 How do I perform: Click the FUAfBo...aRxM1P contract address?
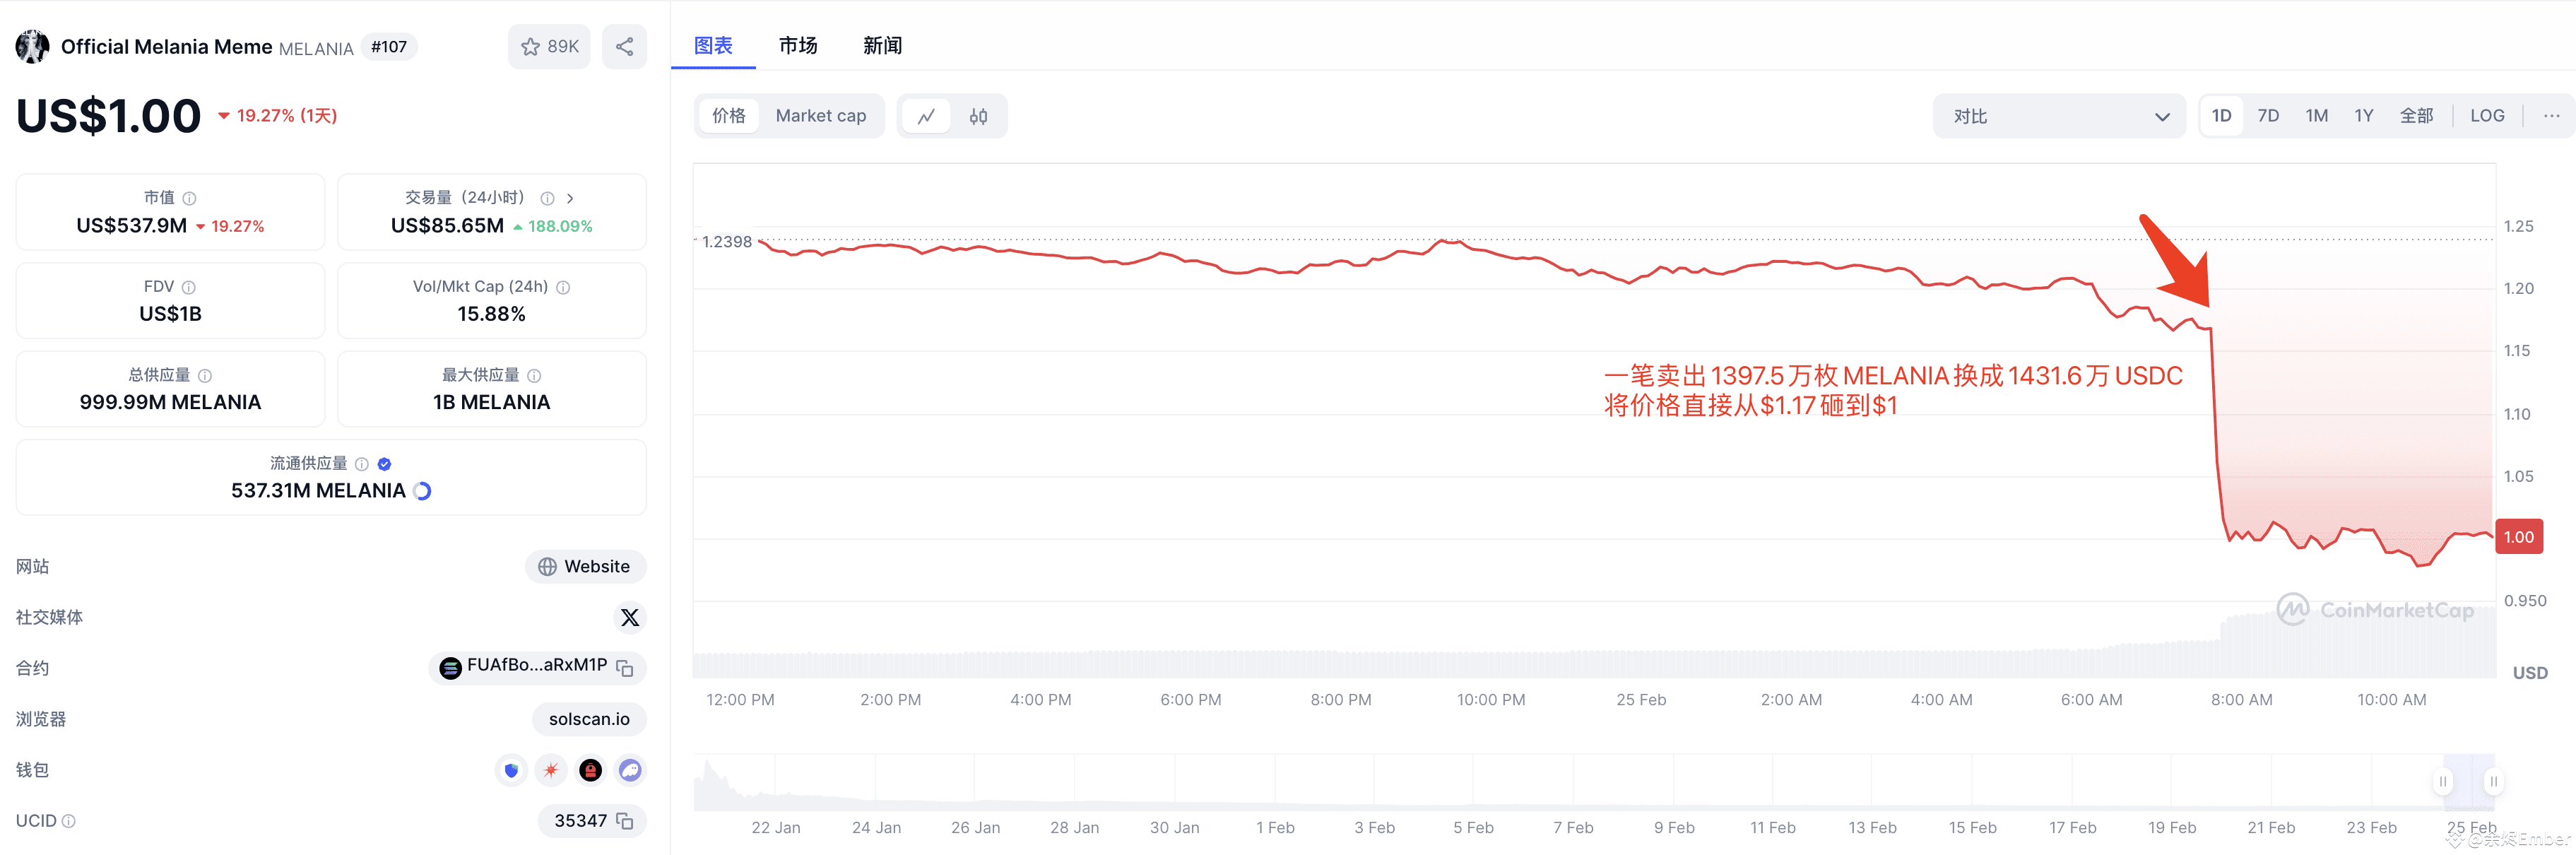537,665
